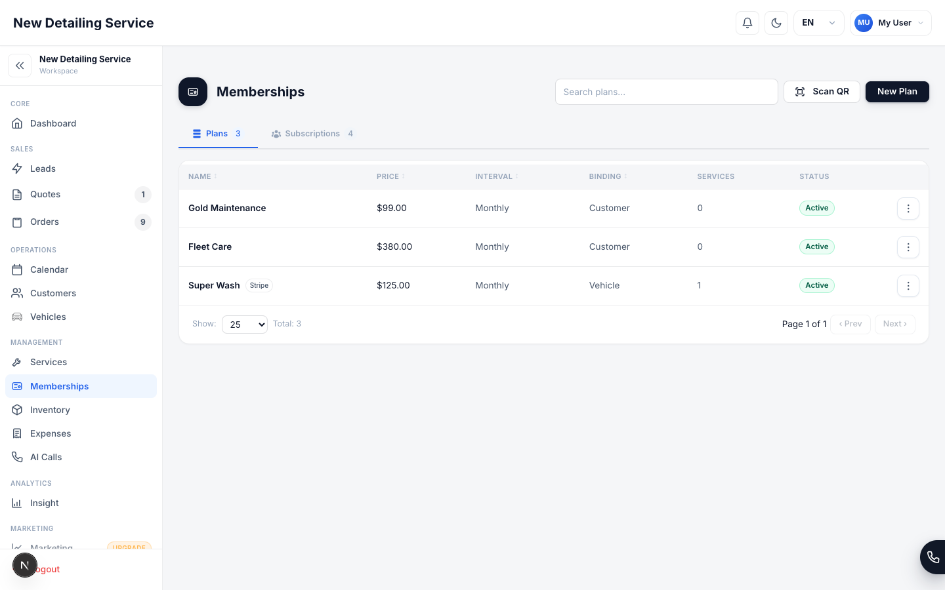
Task: Open the EN language dropdown
Action: (x=819, y=23)
